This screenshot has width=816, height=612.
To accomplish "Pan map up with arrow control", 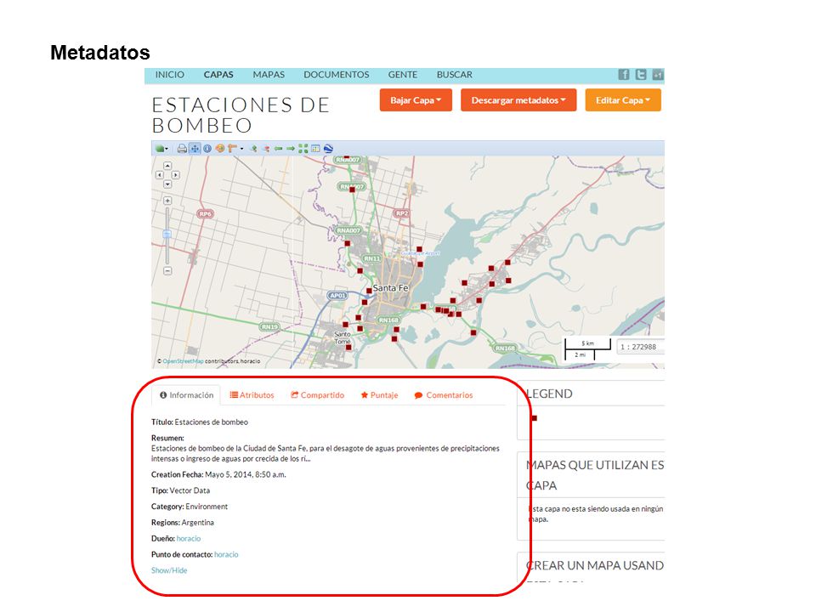I will pyautogui.click(x=167, y=166).
